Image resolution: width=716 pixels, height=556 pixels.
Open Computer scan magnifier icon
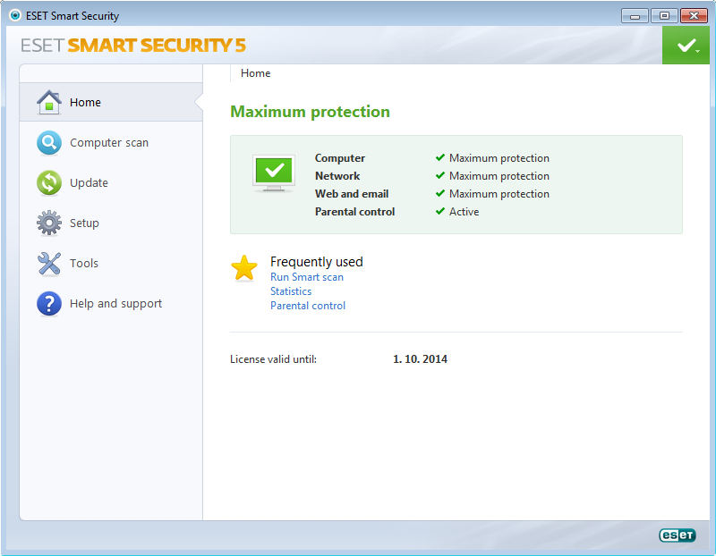coord(49,143)
